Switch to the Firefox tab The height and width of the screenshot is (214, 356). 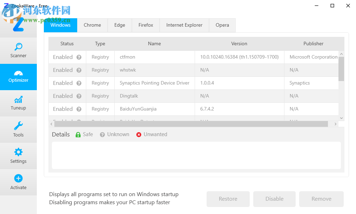click(146, 25)
